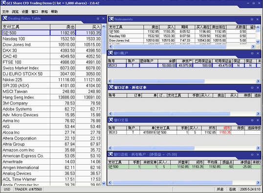Screen dimensions: 263x193
Task: Click 净损益 column header in summary panel
Action: (x=242, y=162)
